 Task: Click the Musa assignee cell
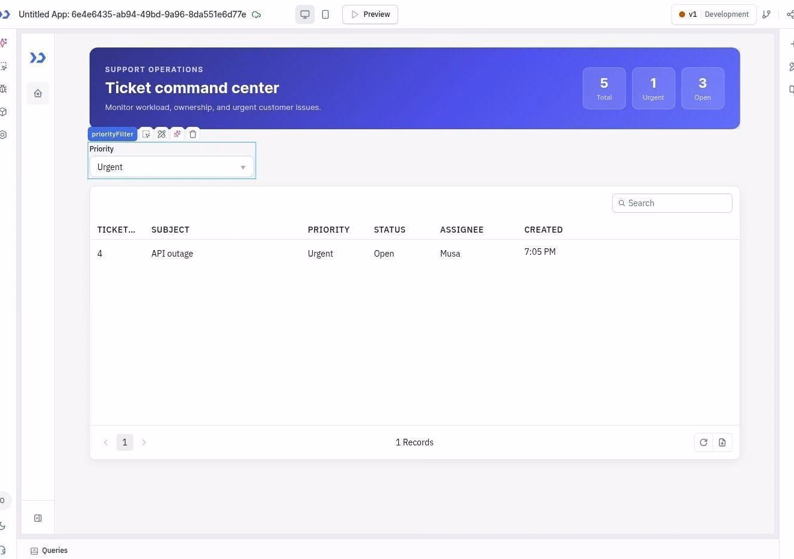coord(450,254)
